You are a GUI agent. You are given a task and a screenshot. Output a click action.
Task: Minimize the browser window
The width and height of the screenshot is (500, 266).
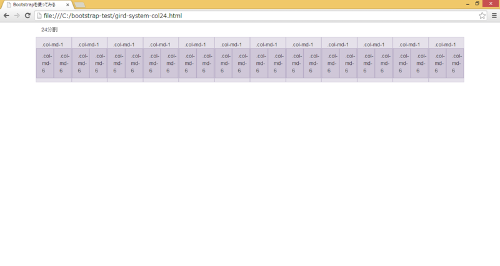(467, 4)
